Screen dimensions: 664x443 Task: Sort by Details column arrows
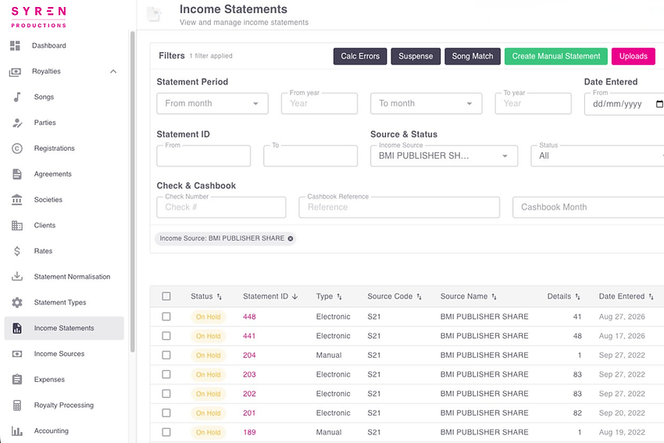tap(577, 297)
